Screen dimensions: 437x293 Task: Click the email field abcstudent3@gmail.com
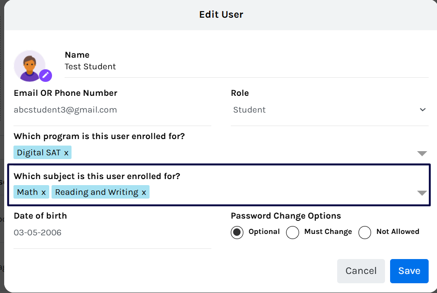tap(112, 110)
